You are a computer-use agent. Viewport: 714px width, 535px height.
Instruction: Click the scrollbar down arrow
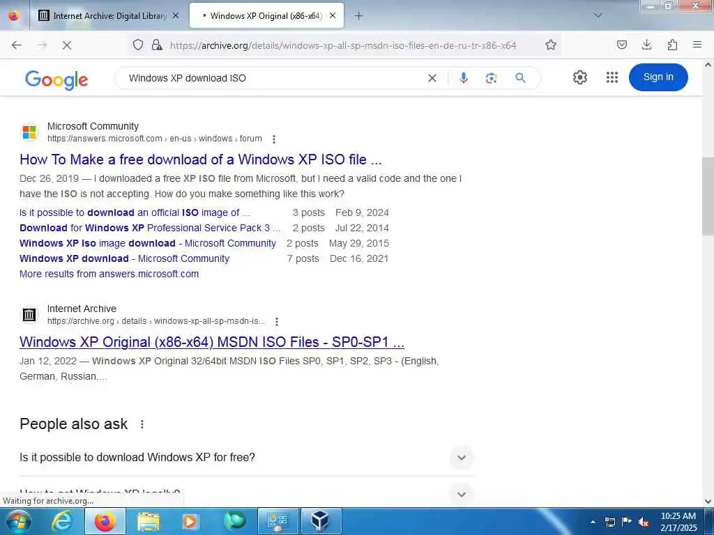click(708, 502)
